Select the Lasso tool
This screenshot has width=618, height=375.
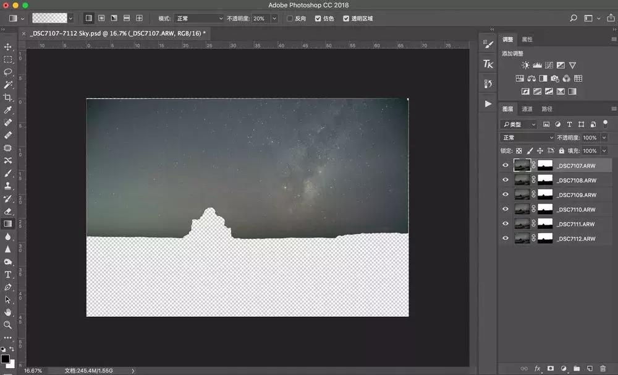coord(8,72)
